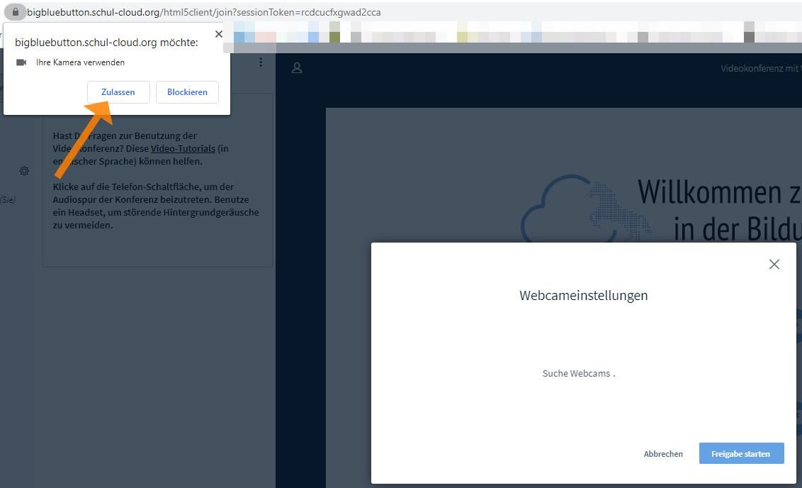Open the three-dot chat options menu
The image size is (802, 488).
point(261,62)
